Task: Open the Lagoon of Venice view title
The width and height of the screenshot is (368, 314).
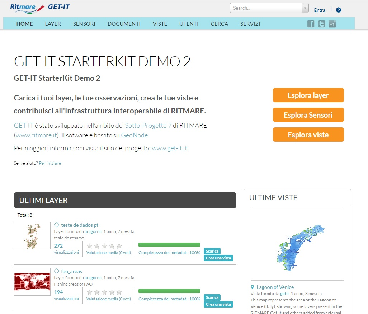Action: pyautogui.click(x=275, y=287)
